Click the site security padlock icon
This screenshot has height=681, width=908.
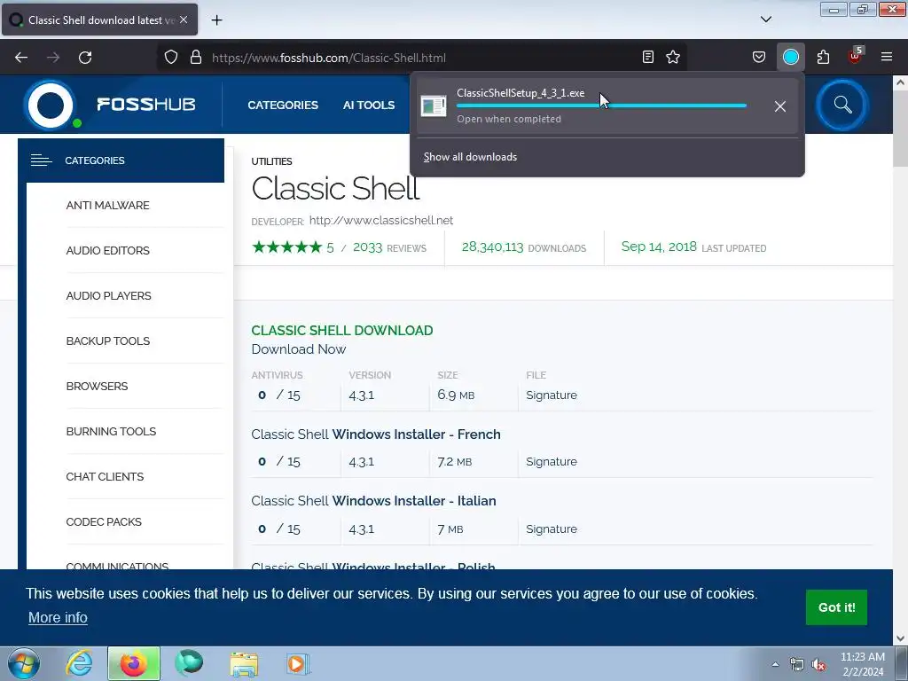coord(196,58)
